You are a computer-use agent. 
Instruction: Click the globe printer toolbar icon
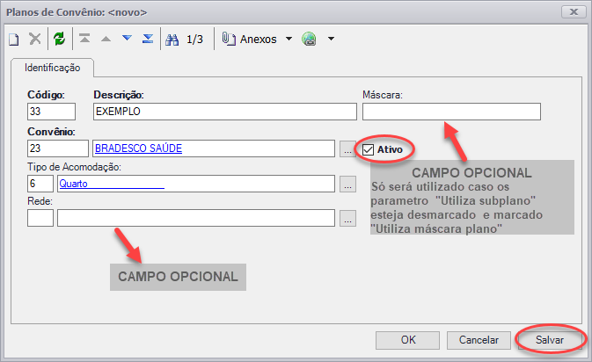point(310,39)
